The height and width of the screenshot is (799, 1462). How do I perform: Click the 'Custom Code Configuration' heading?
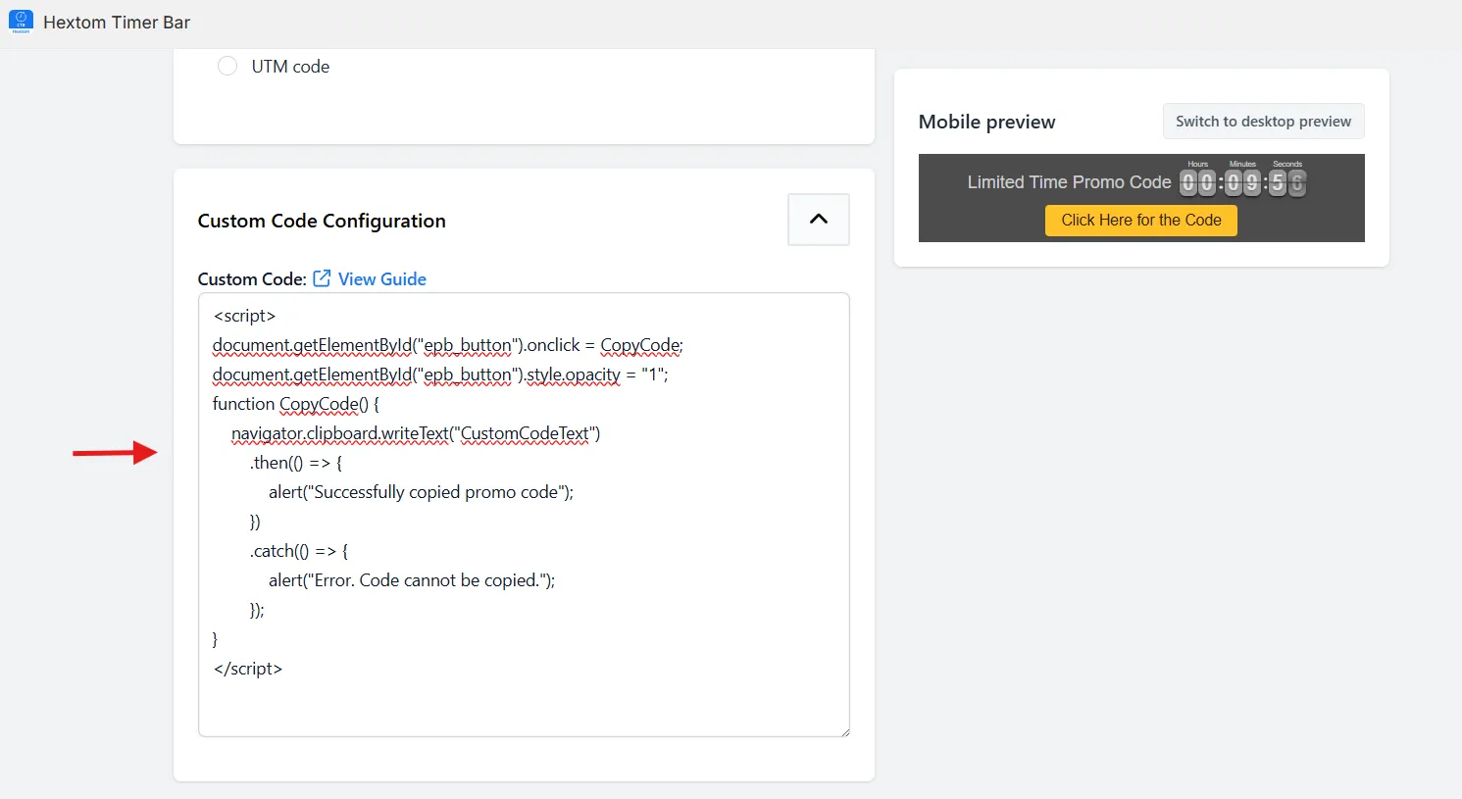[322, 221]
